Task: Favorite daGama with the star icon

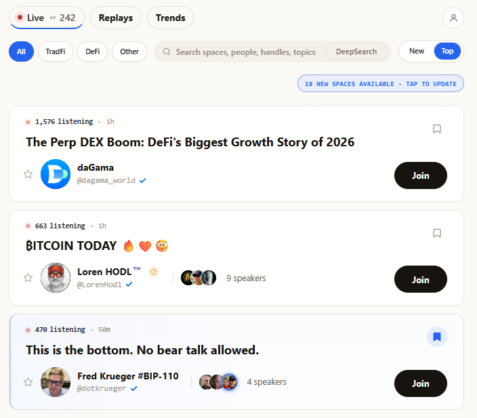Action: [x=28, y=174]
